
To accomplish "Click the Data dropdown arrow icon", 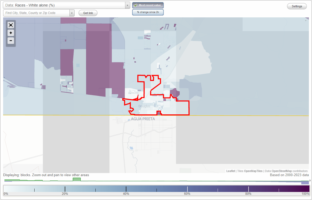I will (127, 5).
